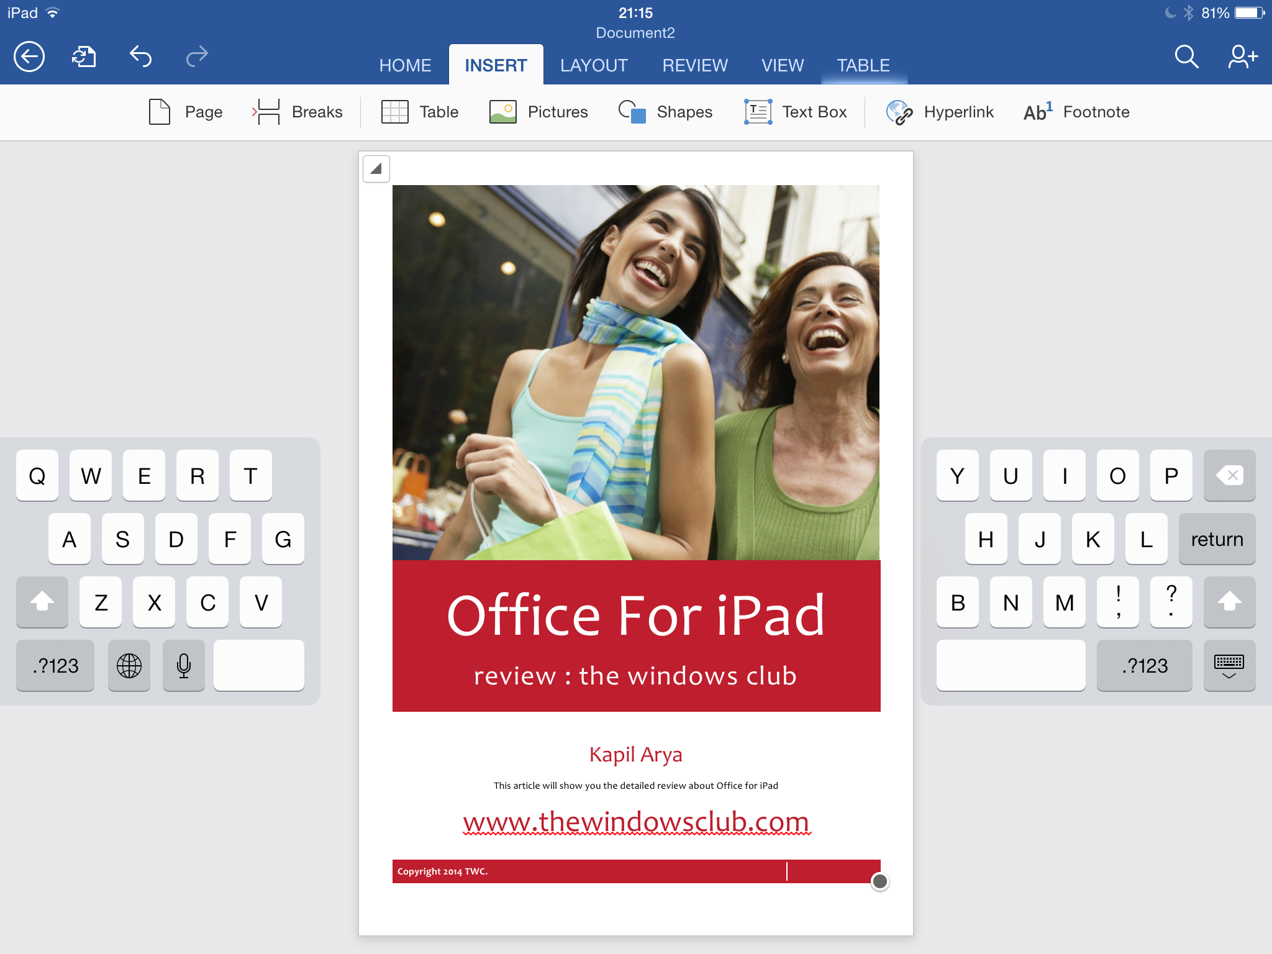Tap the redo arrow
Screen dimensions: 1272x954
[x=197, y=57]
